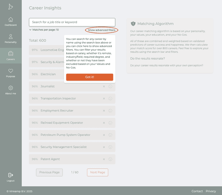Select Security Management Specialist entry

click(72, 147)
